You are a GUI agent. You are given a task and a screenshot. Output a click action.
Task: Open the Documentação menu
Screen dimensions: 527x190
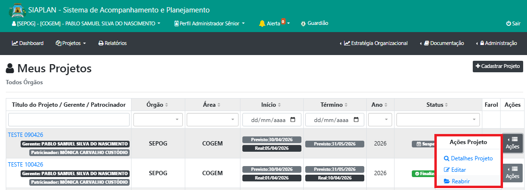point(442,43)
